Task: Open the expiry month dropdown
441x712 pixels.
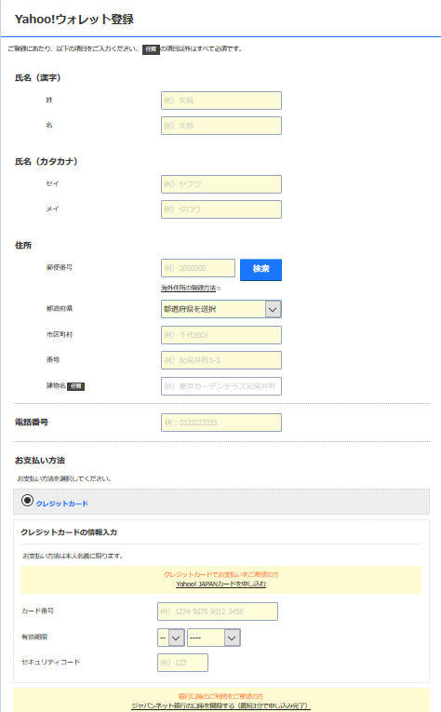Action: pos(170,638)
